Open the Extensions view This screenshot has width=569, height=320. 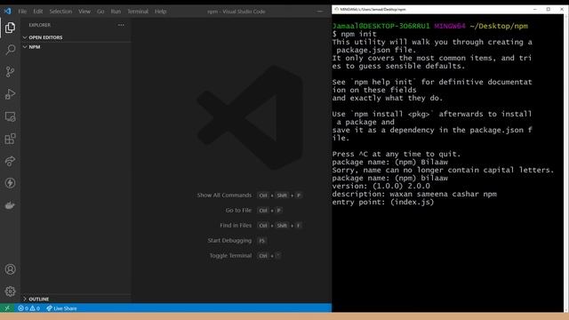click(10, 139)
